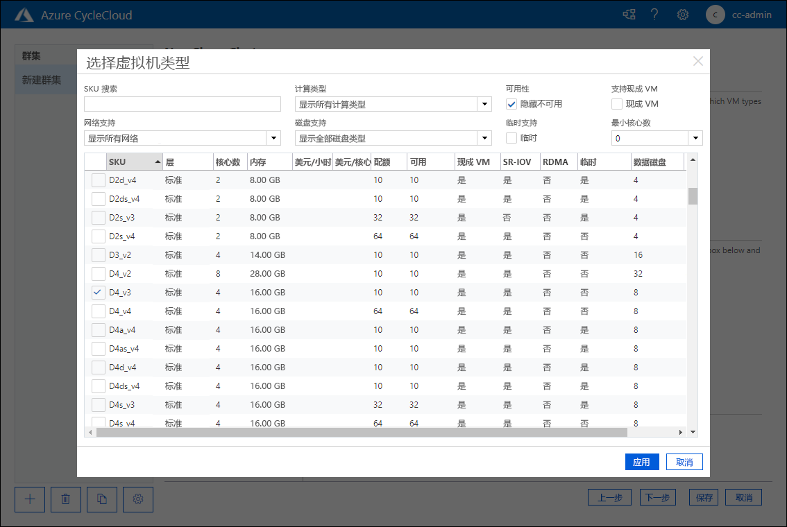Image resolution: width=787 pixels, height=527 pixels.
Task: Click the SKU column sort arrow
Action: [158, 162]
